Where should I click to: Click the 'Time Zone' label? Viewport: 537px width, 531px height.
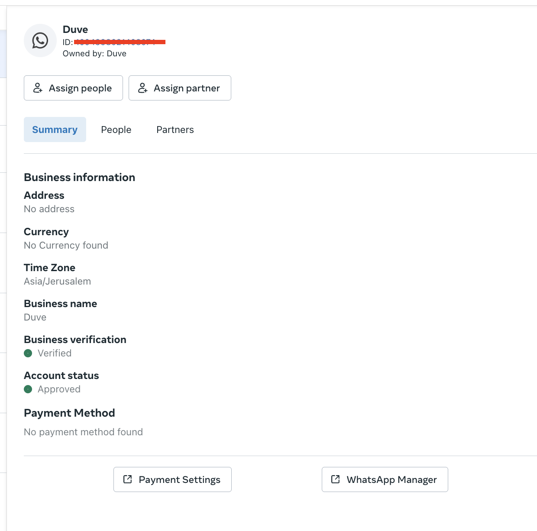(50, 268)
